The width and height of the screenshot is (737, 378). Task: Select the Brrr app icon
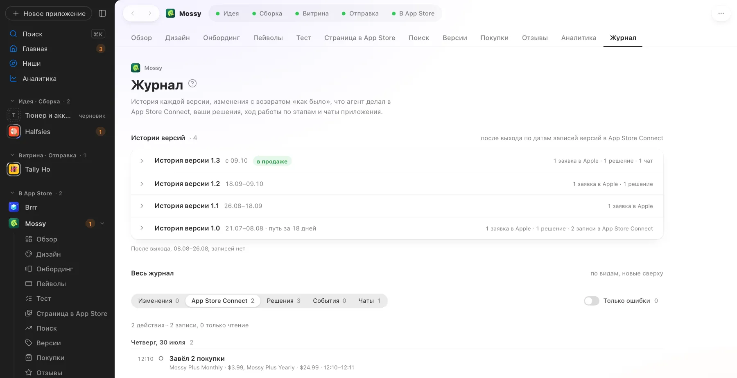(x=14, y=207)
